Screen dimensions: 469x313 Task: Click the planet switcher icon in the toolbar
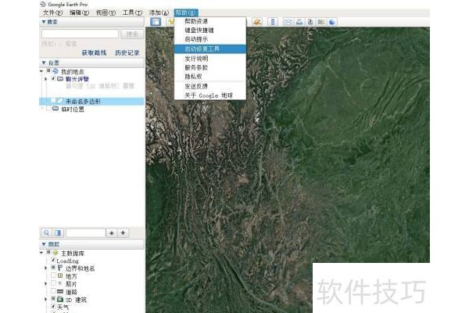tap(257, 22)
